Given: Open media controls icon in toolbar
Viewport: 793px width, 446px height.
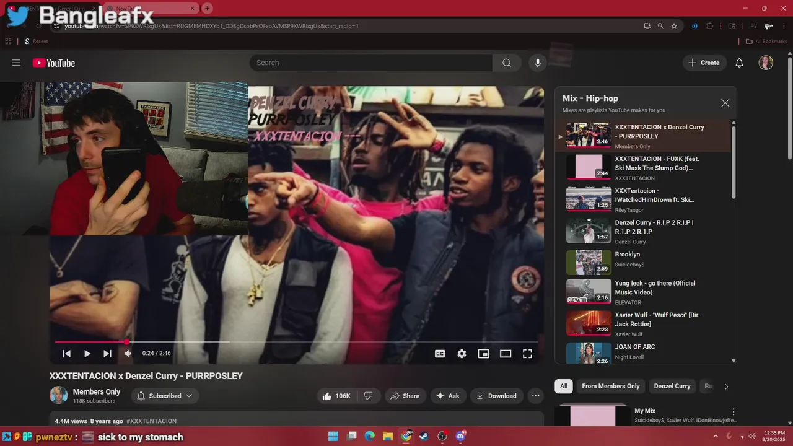Looking at the screenshot, I should [754, 26].
